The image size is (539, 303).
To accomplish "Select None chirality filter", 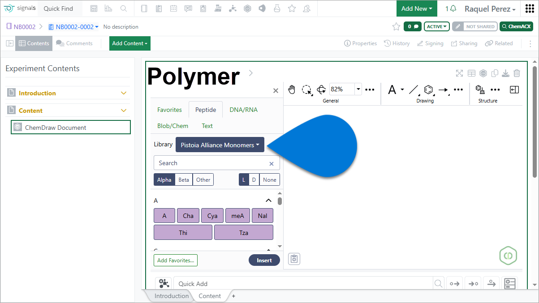I will pyautogui.click(x=270, y=180).
